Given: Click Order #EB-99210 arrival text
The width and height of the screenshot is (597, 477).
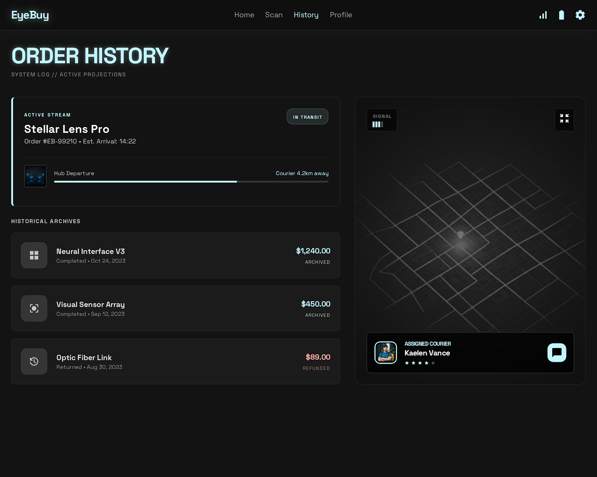Looking at the screenshot, I should pos(80,141).
